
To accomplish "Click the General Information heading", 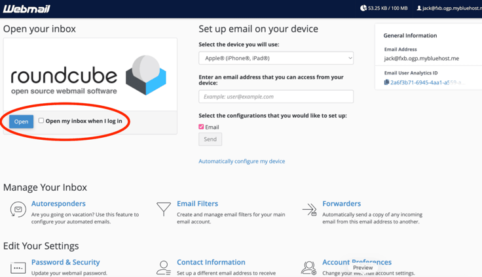I will pos(410,35).
